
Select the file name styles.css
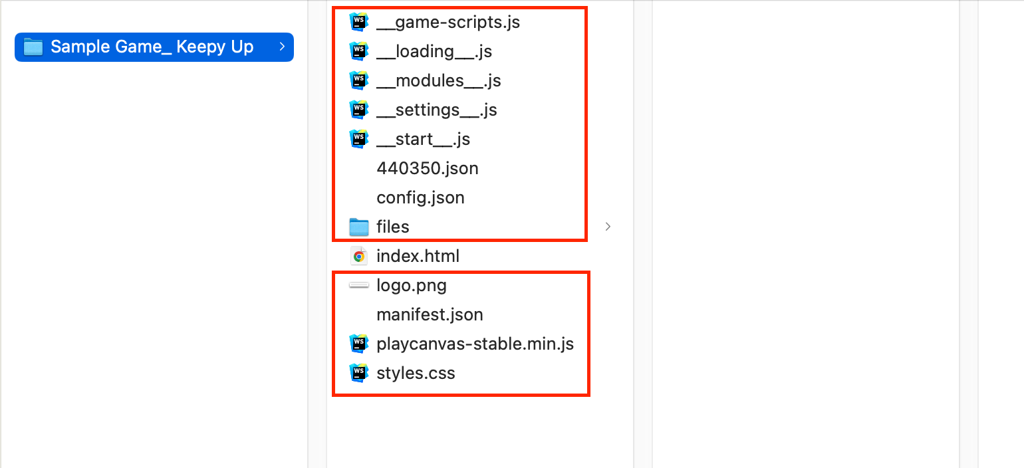[x=416, y=373]
